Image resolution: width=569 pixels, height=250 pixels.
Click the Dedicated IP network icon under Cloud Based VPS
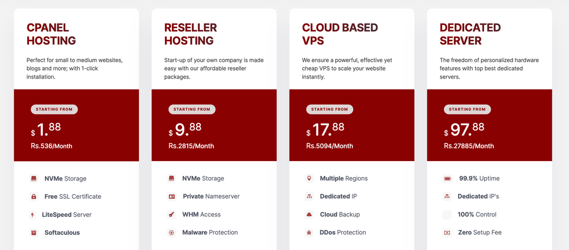tap(309, 196)
